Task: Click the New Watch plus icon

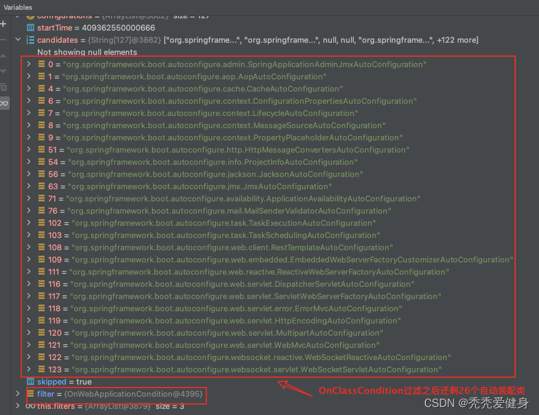Action: (x=3, y=24)
